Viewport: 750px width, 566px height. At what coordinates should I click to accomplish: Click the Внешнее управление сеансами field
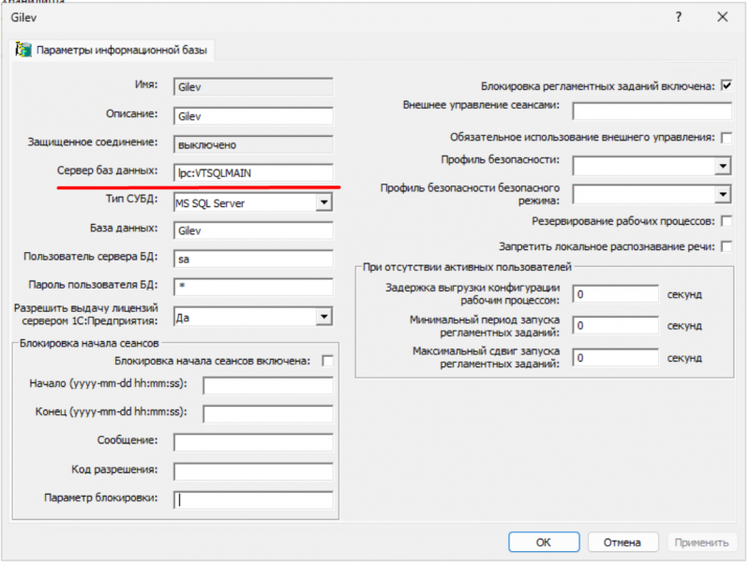tap(652, 111)
